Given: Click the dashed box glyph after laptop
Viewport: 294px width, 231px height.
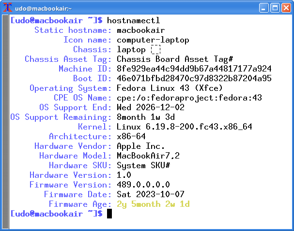Looking at the screenshot, I should (x=155, y=49).
